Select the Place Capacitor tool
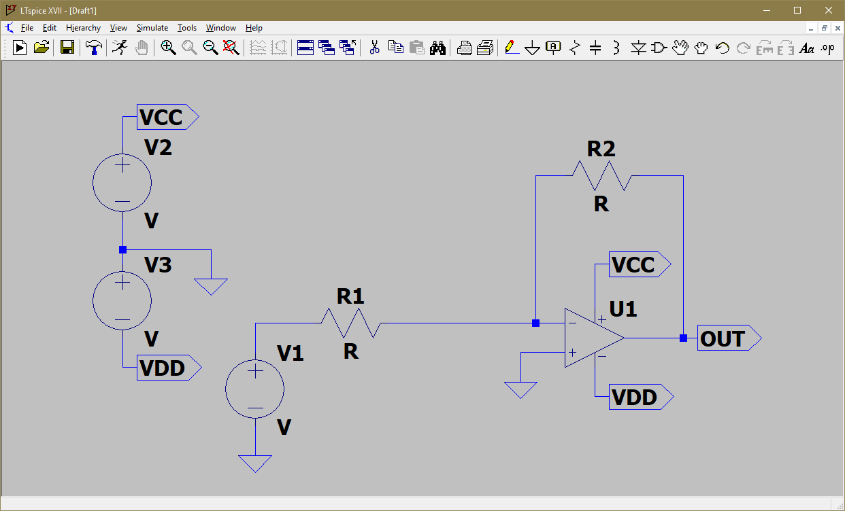 tap(595, 48)
